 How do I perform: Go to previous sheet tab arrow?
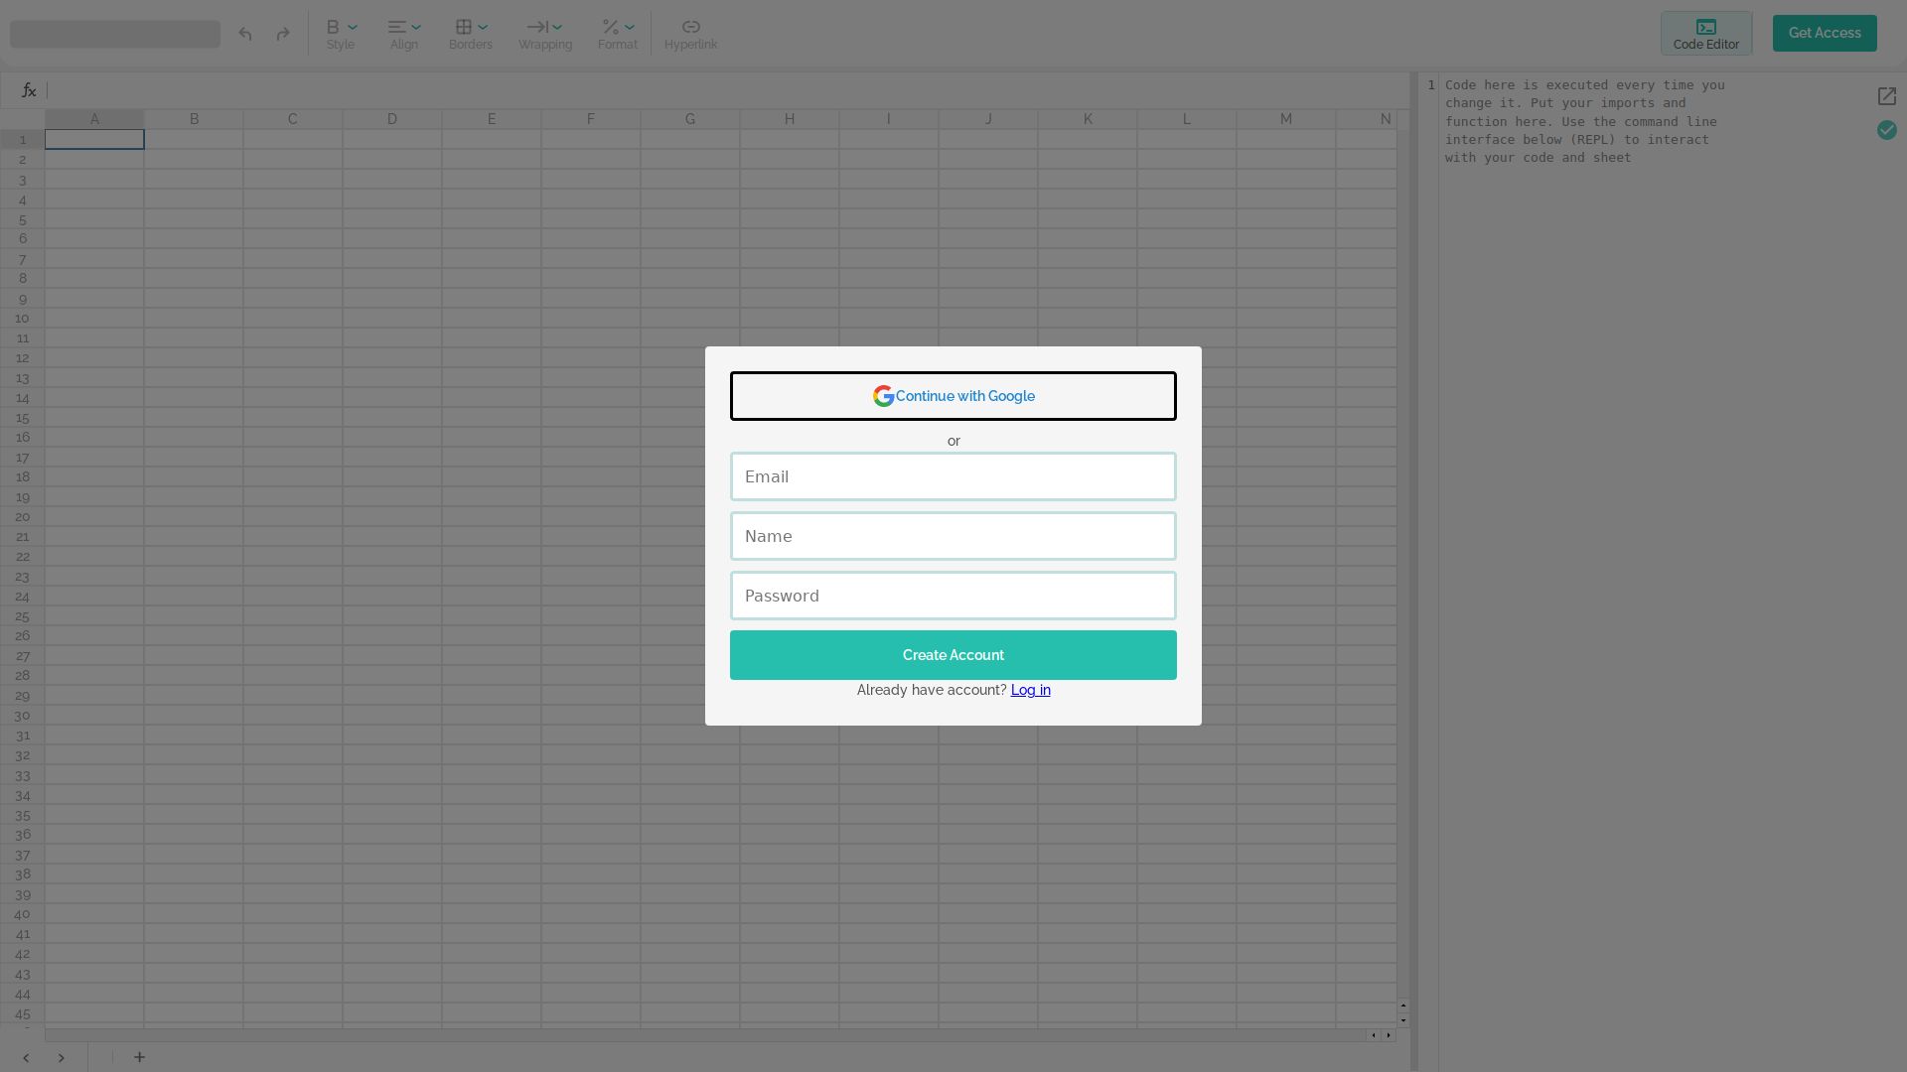(x=26, y=1058)
